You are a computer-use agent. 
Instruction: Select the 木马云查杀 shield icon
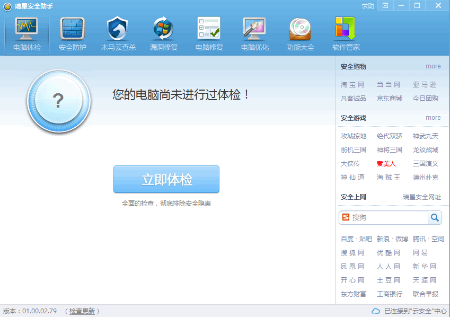(118, 29)
